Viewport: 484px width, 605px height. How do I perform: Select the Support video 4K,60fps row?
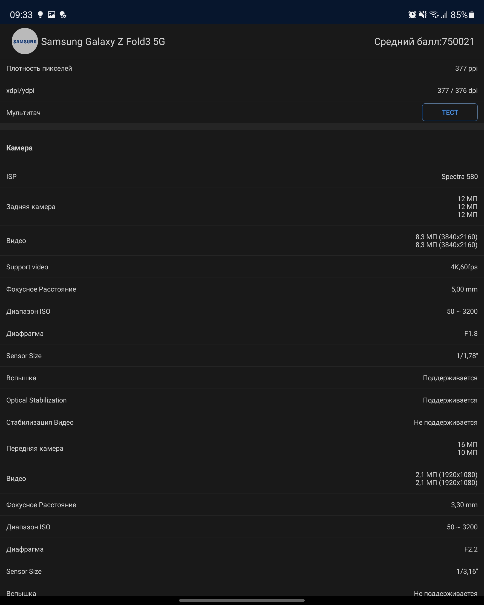pyautogui.click(x=242, y=267)
